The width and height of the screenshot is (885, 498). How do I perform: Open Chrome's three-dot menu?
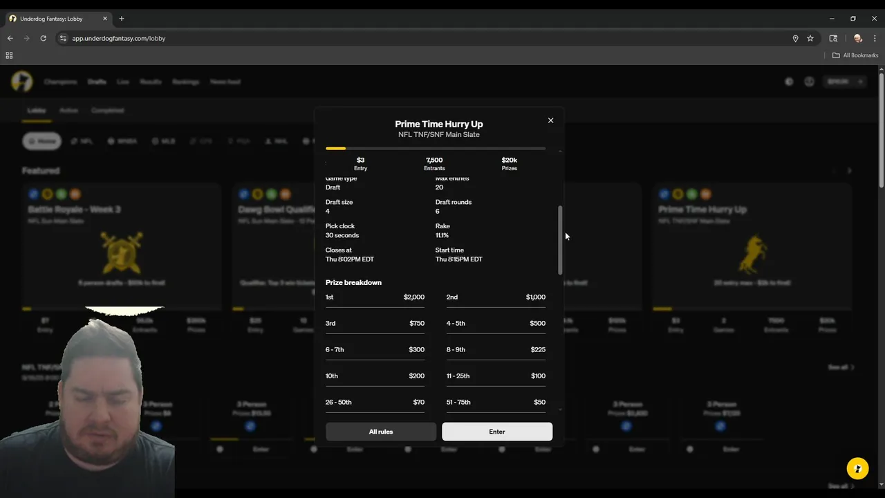tap(875, 38)
